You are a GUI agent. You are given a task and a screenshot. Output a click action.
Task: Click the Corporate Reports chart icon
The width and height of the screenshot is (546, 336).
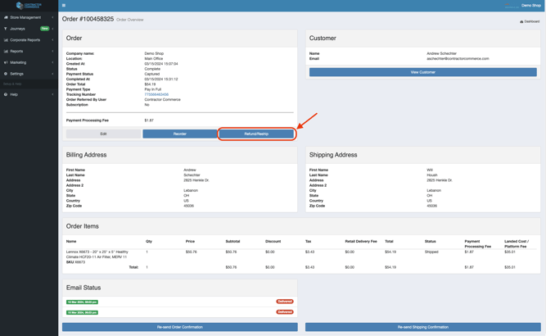tap(6, 40)
